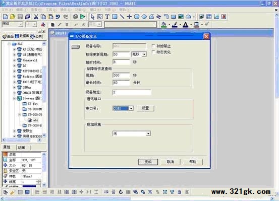Collapse the PLC tree node
Screen dimensions: 279x201
click(x=9, y=44)
